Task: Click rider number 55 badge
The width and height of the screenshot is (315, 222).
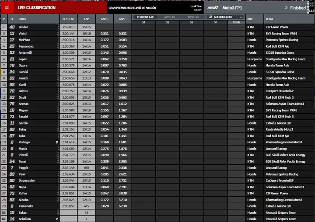Action: pos(12,78)
